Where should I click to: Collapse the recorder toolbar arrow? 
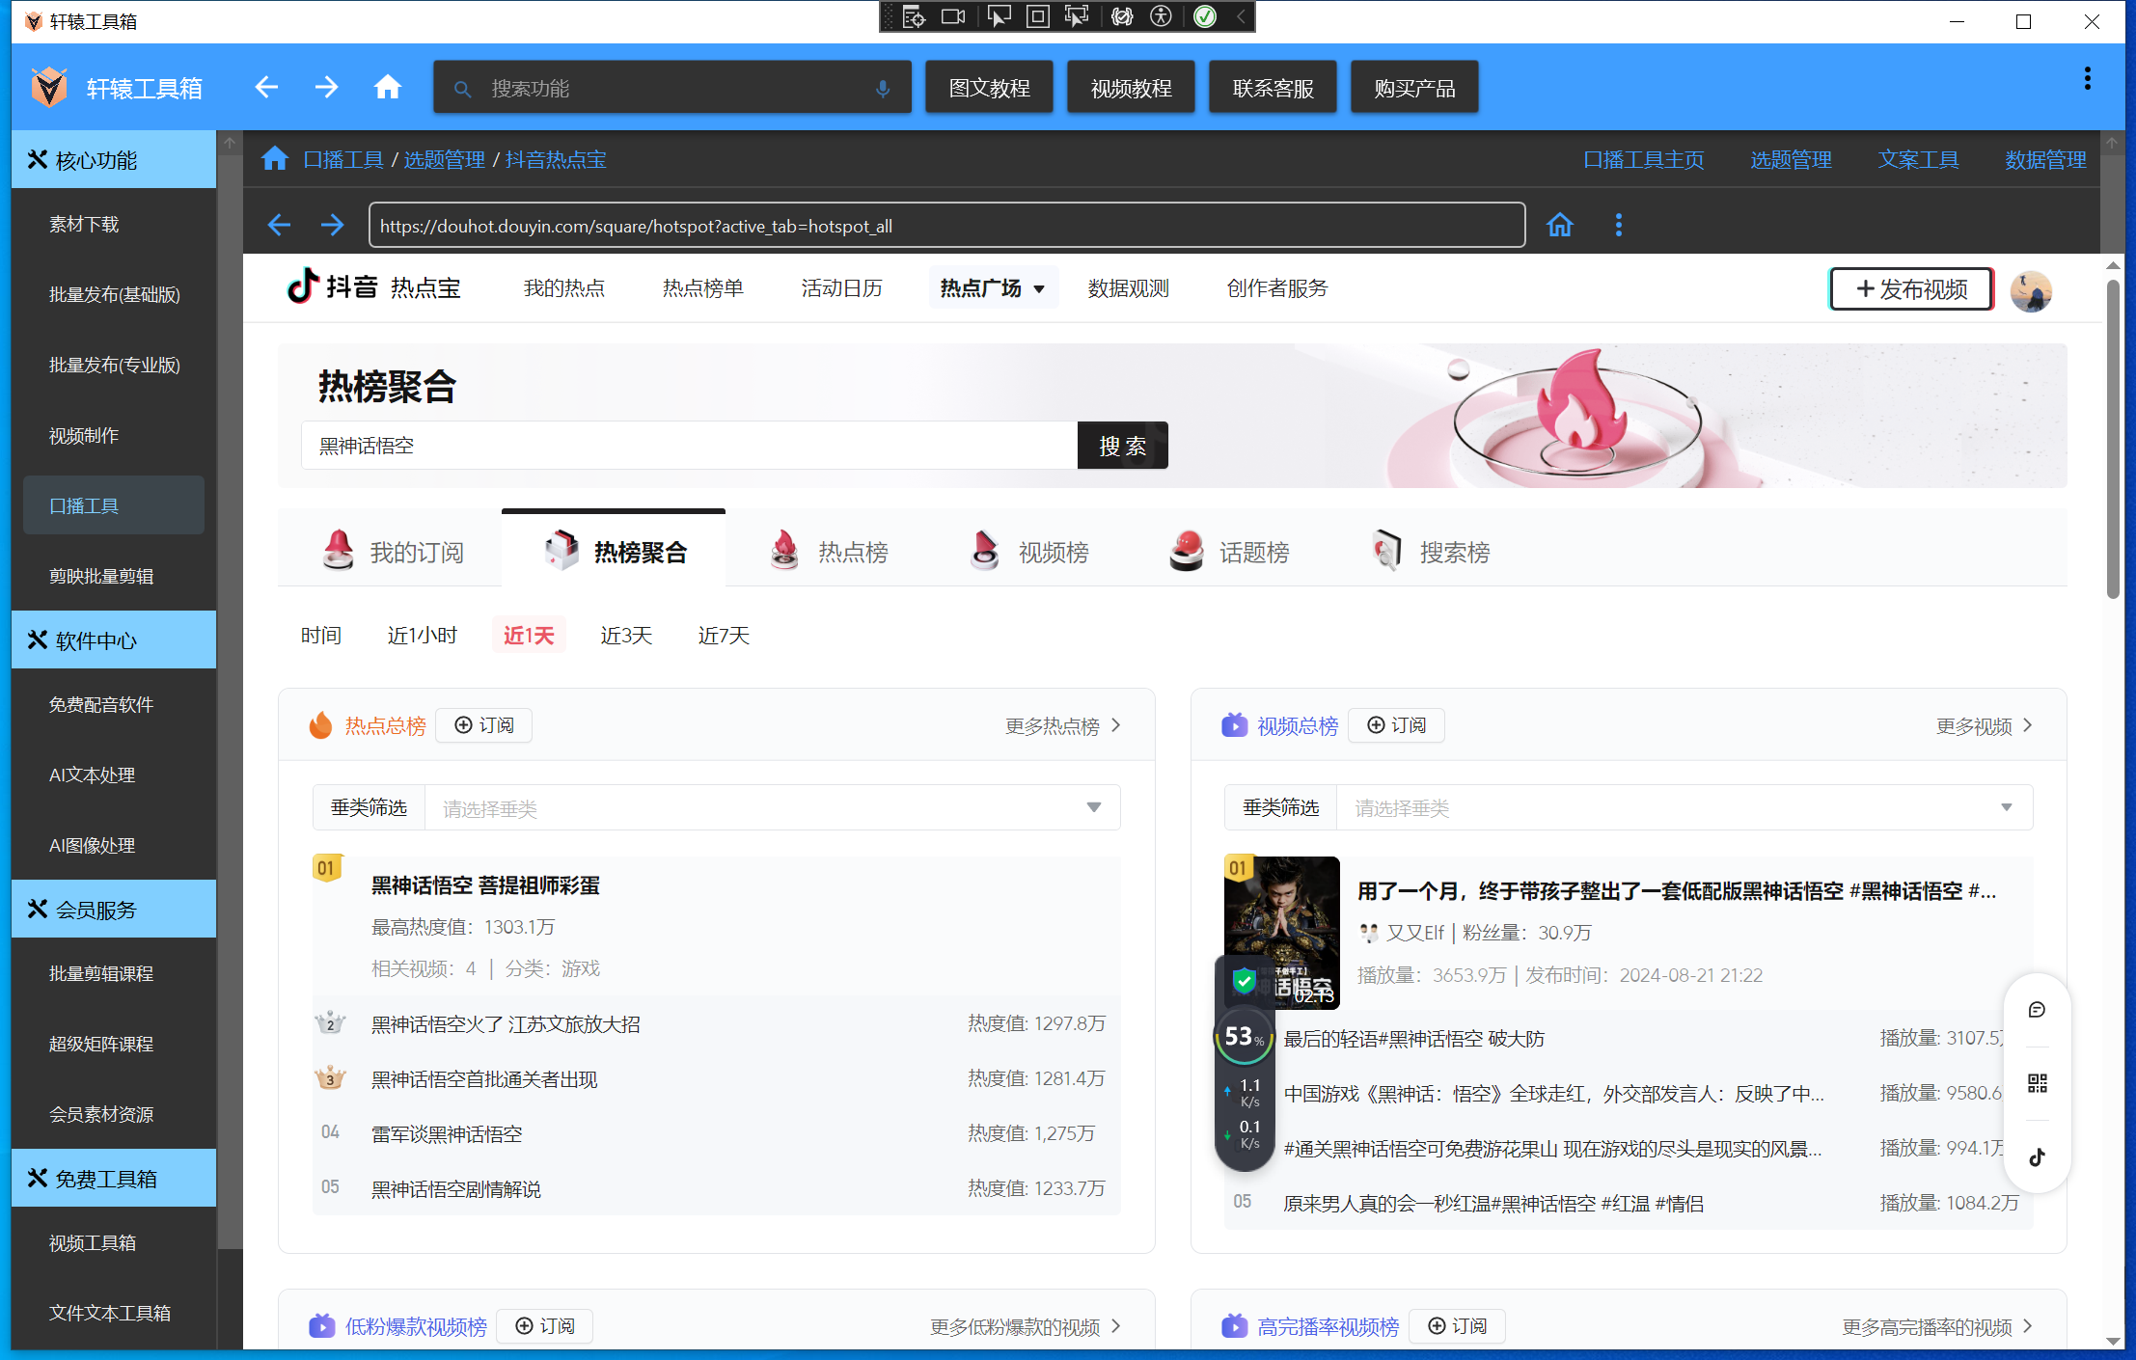[x=1241, y=16]
